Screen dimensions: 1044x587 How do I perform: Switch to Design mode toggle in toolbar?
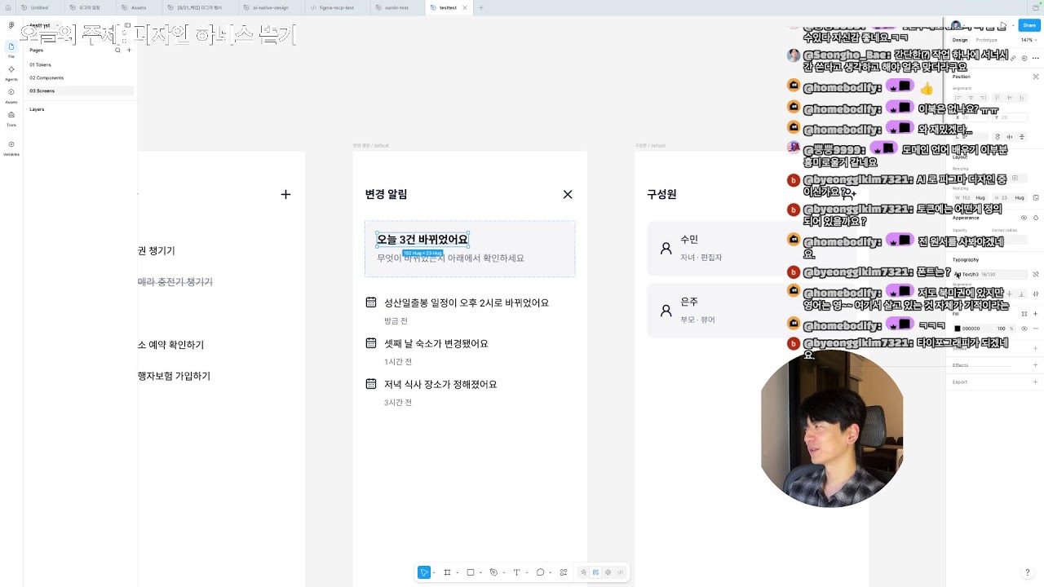tap(595, 572)
